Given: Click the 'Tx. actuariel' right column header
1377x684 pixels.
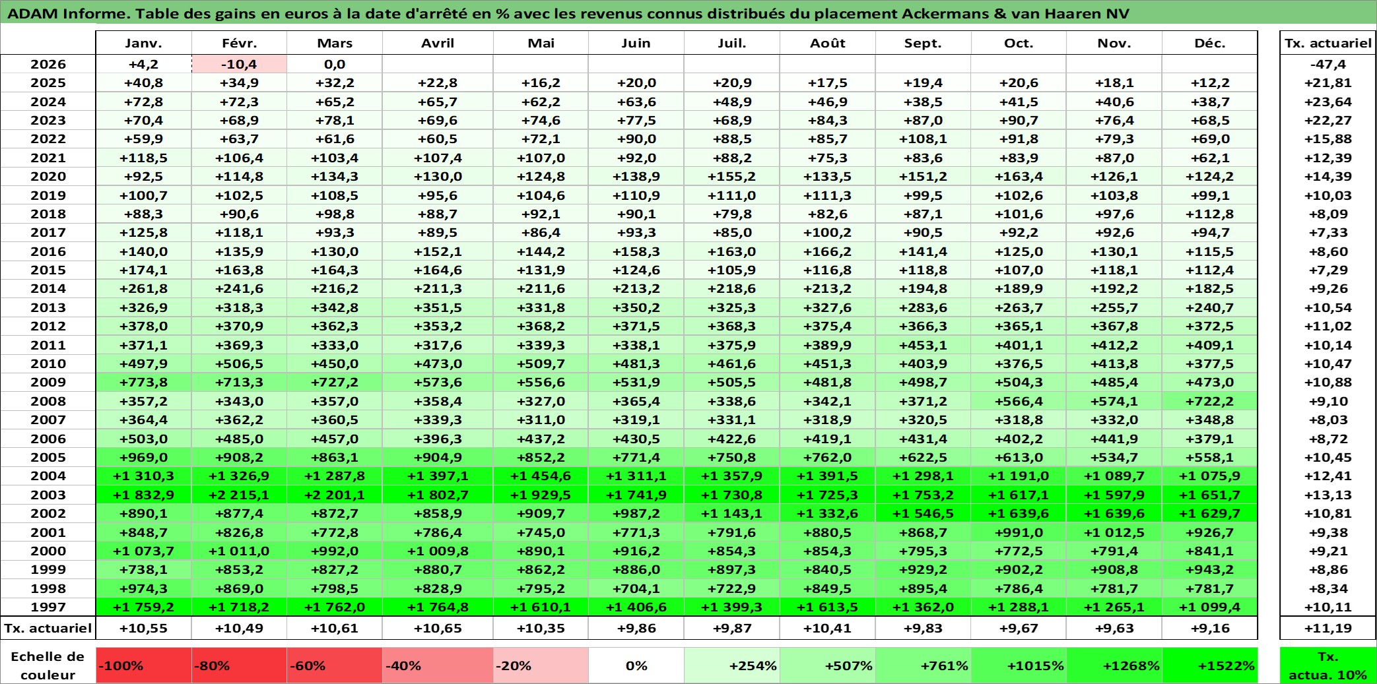Looking at the screenshot, I should point(1328,43).
